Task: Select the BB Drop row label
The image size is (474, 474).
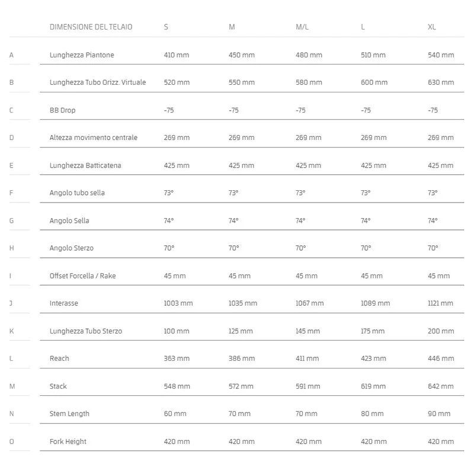Action: pos(63,110)
